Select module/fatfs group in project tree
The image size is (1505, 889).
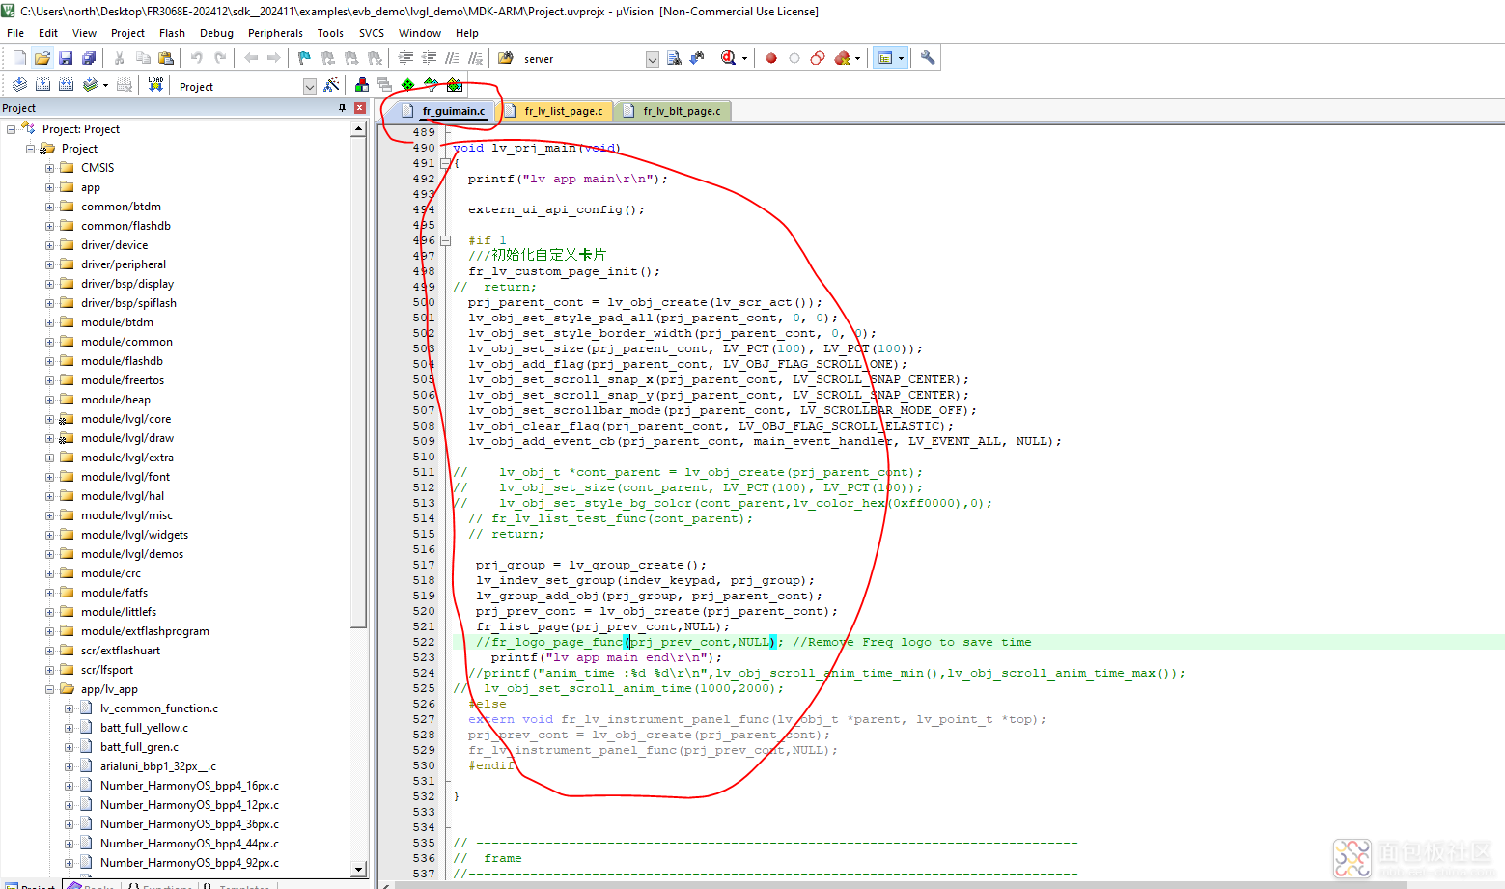click(x=114, y=593)
